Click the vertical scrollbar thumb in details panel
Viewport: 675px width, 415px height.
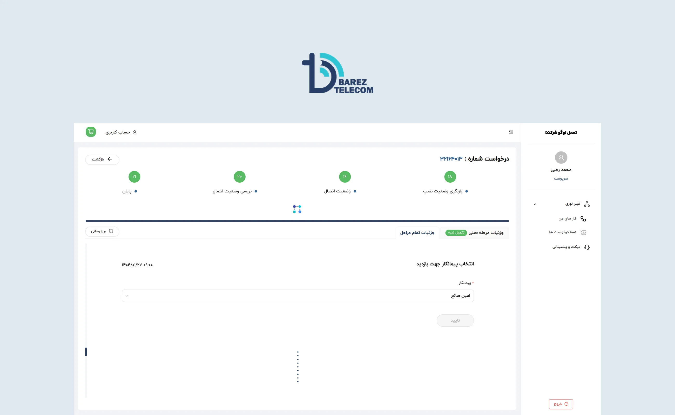[x=86, y=352]
